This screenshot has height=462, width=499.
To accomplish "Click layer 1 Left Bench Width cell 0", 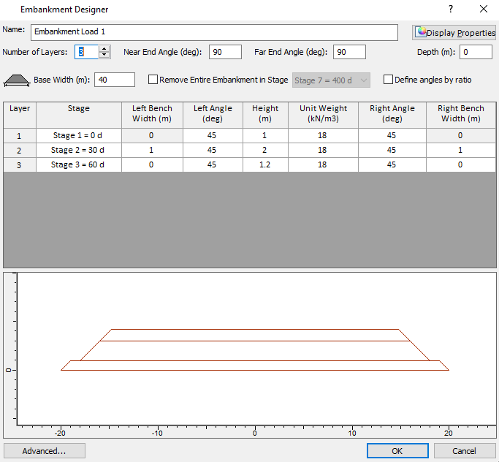I will 152,135.
